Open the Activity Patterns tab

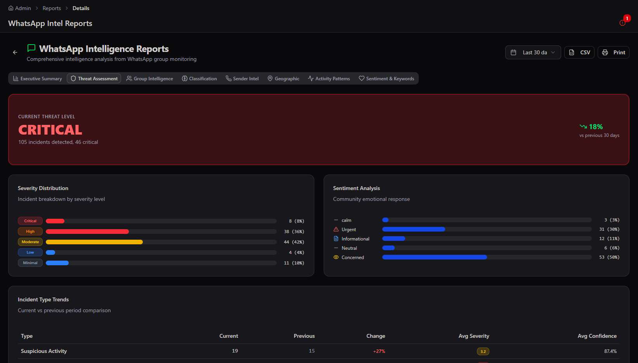coord(329,78)
